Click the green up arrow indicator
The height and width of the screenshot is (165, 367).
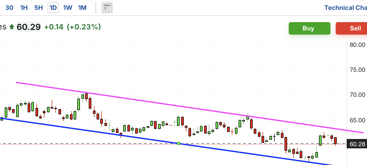(x=11, y=27)
